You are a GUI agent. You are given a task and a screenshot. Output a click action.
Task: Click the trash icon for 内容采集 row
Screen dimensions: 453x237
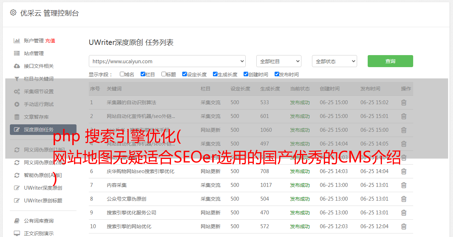tap(404, 185)
